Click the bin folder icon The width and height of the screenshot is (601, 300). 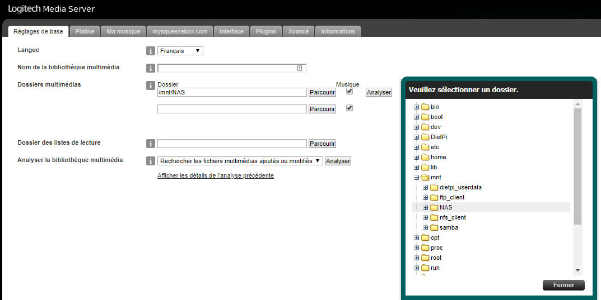pos(425,107)
